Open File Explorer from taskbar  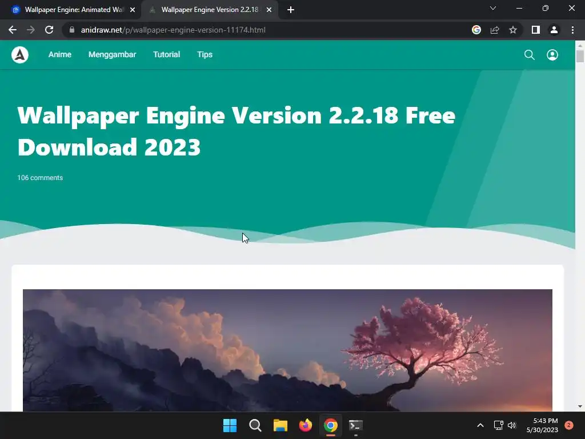point(280,425)
